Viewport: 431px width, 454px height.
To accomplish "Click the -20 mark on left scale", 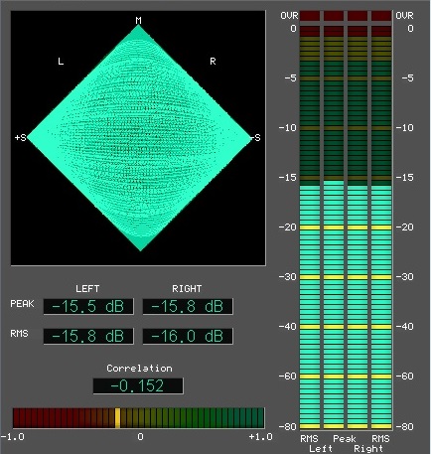I will point(288,227).
